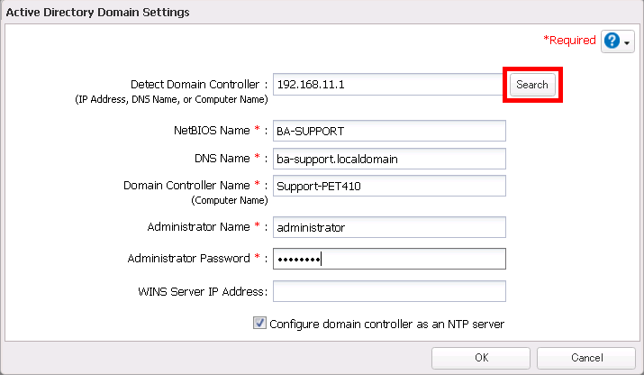Screen dimensions: 644x375
Task: Select the DNS Name text field
Action: click(388, 159)
